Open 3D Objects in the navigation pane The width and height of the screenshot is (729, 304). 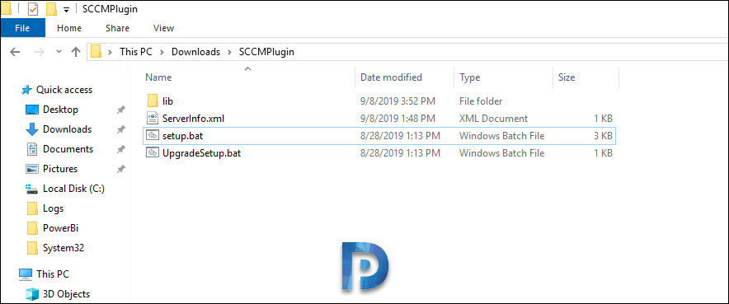(66, 294)
